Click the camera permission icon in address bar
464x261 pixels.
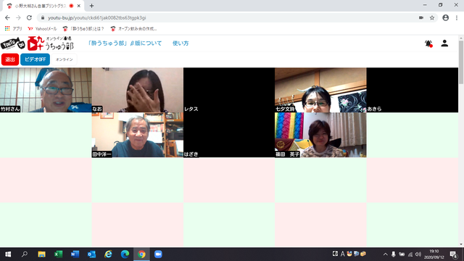point(421,17)
